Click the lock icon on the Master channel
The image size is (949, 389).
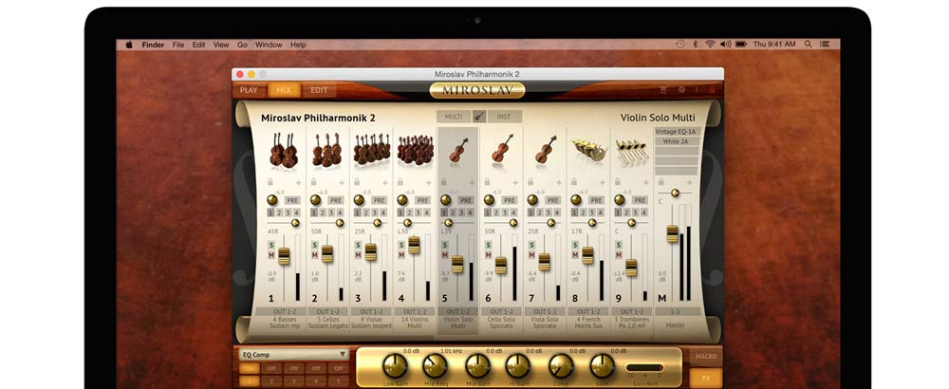click(661, 181)
